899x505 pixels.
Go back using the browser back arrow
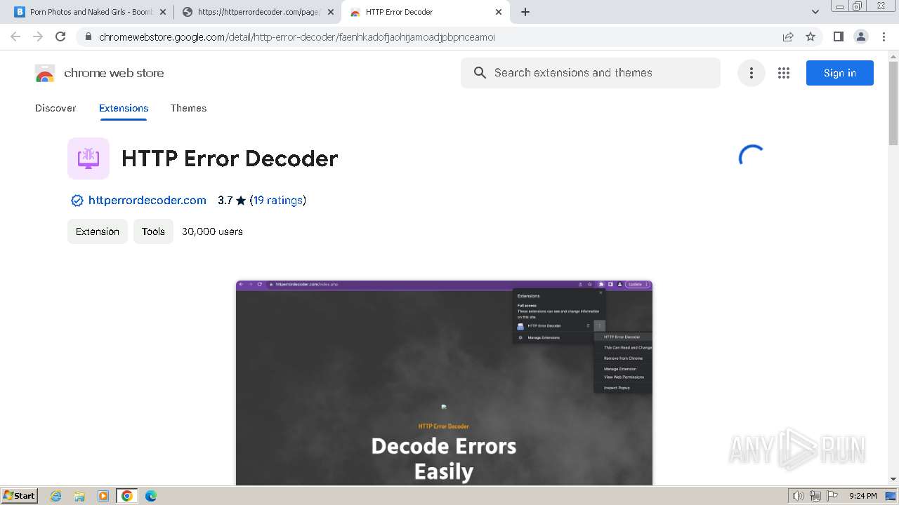pos(15,36)
